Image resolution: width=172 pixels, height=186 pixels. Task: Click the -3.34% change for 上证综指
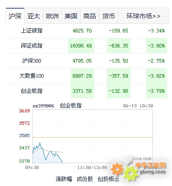(157, 31)
